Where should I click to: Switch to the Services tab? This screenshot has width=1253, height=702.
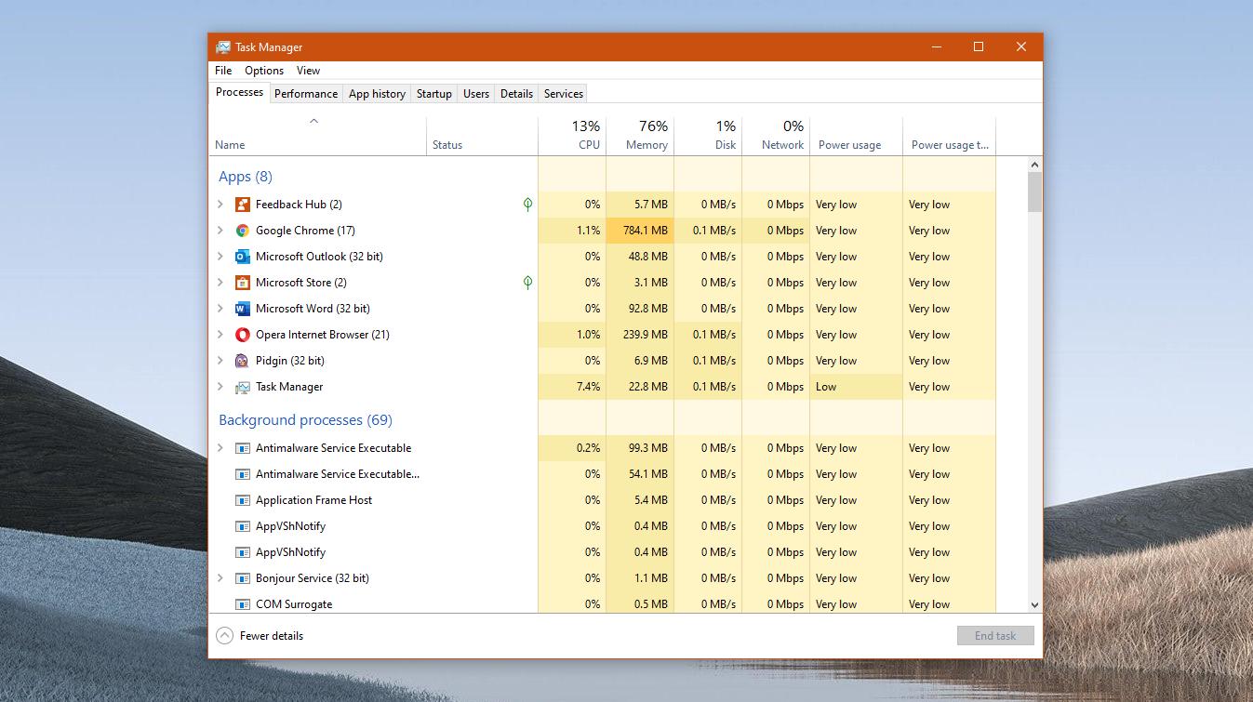tap(564, 94)
